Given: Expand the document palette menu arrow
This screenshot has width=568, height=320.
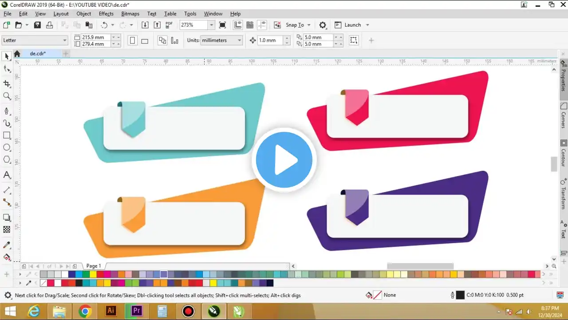Looking at the screenshot, I should pyautogui.click(x=20, y=283).
